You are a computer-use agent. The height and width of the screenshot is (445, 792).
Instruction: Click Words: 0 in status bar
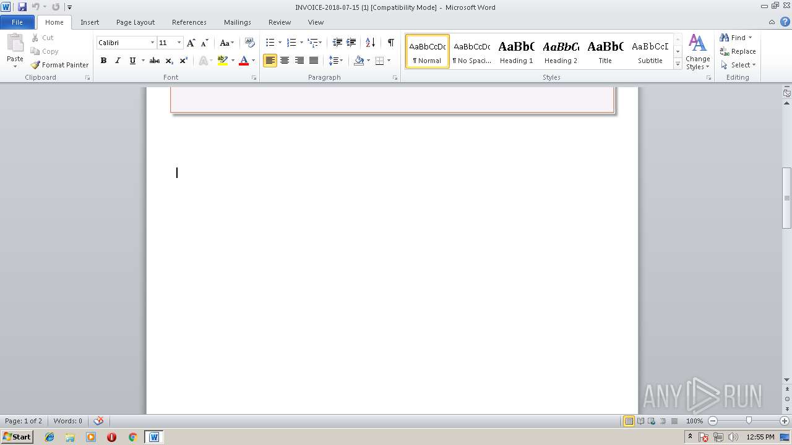pos(68,421)
